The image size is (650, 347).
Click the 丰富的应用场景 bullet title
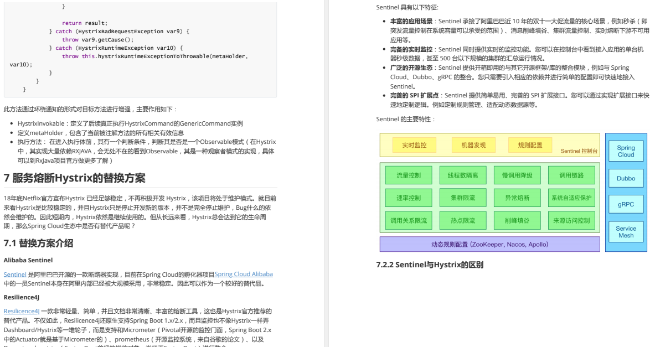click(411, 21)
